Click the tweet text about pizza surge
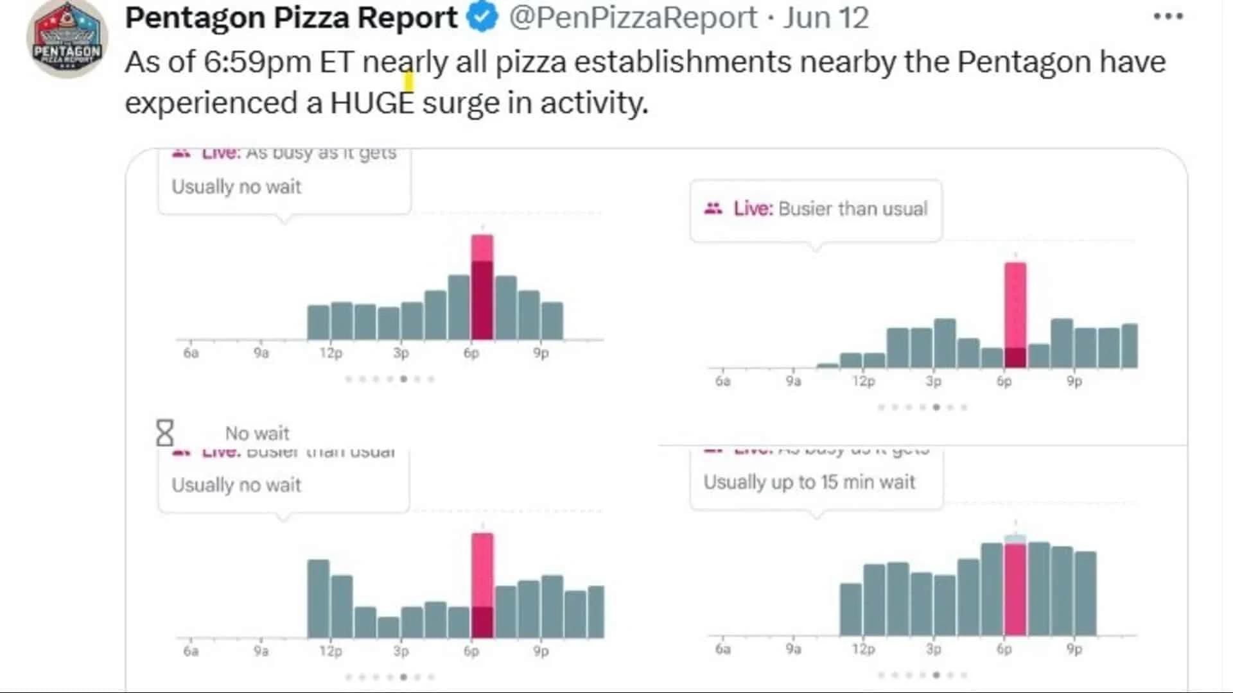 [x=642, y=80]
